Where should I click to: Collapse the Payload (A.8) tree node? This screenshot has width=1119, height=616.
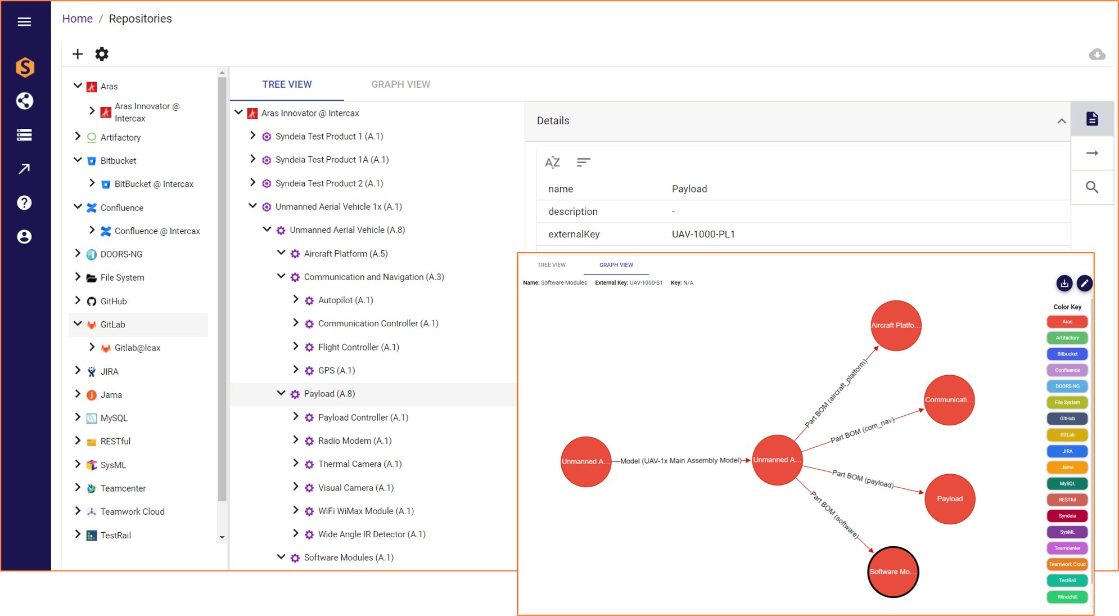[281, 393]
